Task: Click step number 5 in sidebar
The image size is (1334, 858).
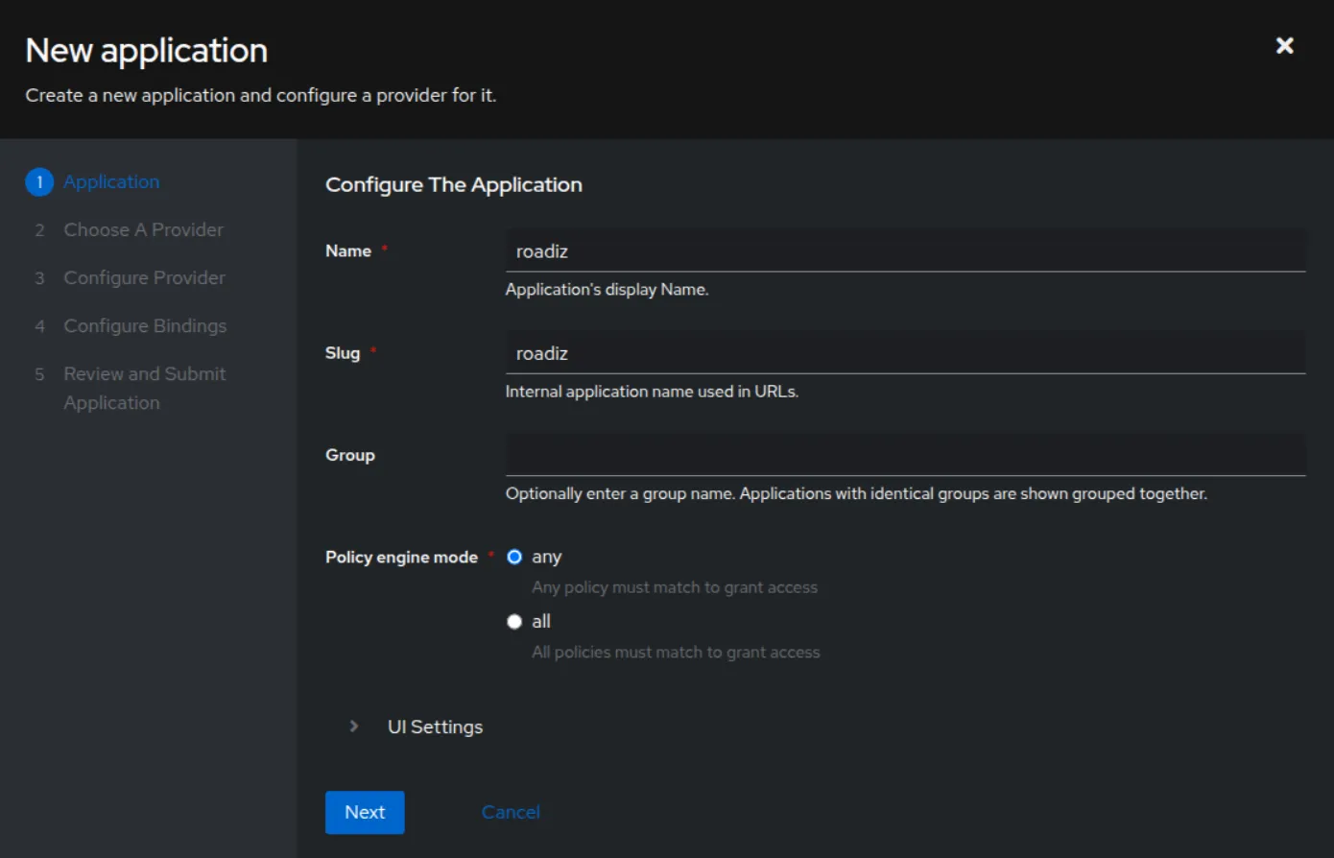Action: coord(39,374)
